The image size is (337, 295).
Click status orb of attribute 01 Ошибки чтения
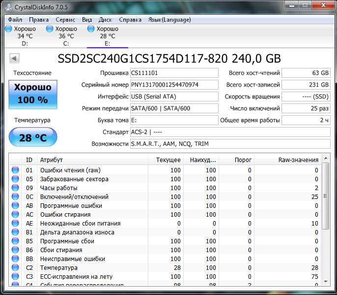point(15,170)
